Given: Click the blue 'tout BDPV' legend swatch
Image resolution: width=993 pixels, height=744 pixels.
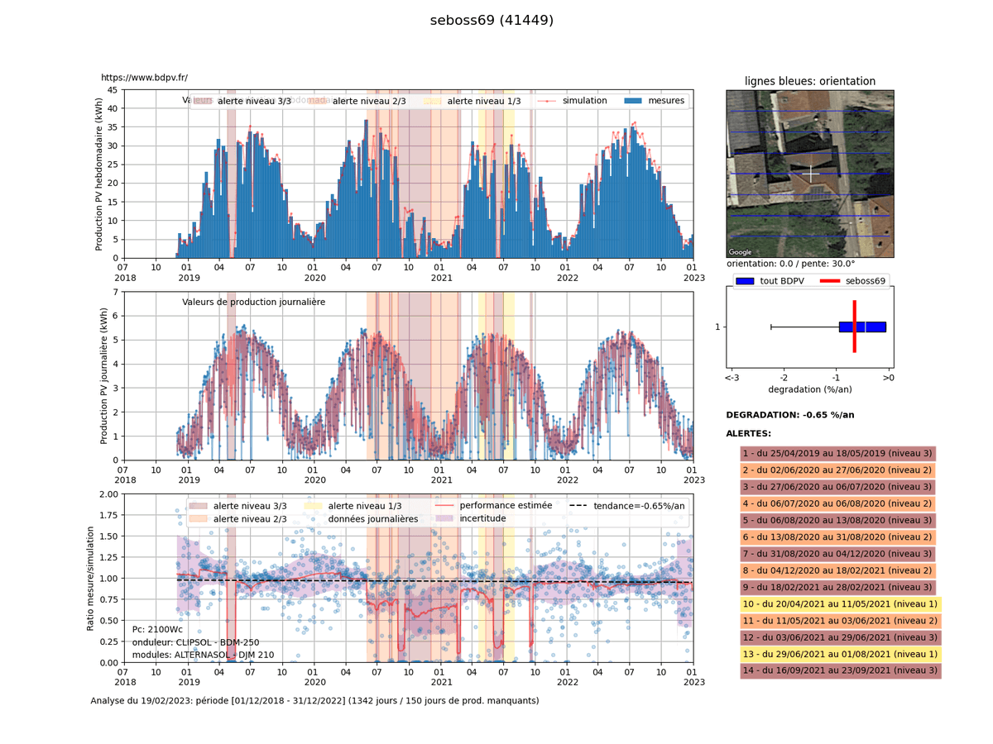Looking at the screenshot, I should (745, 281).
